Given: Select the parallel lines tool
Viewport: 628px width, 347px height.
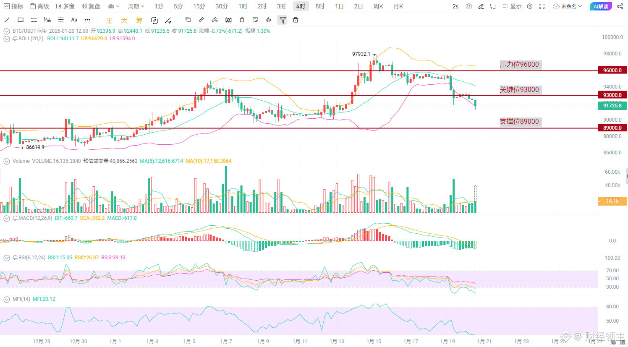Looking at the screenshot, I should tap(34, 20).
